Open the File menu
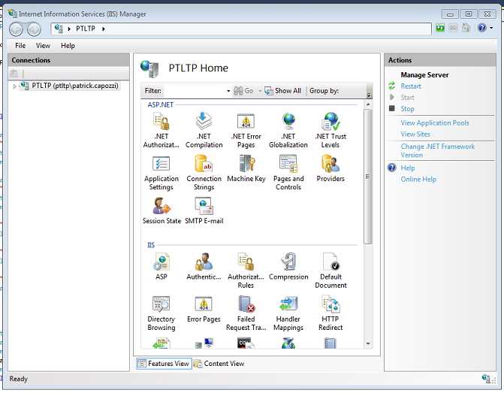504x393 pixels. [x=20, y=46]
